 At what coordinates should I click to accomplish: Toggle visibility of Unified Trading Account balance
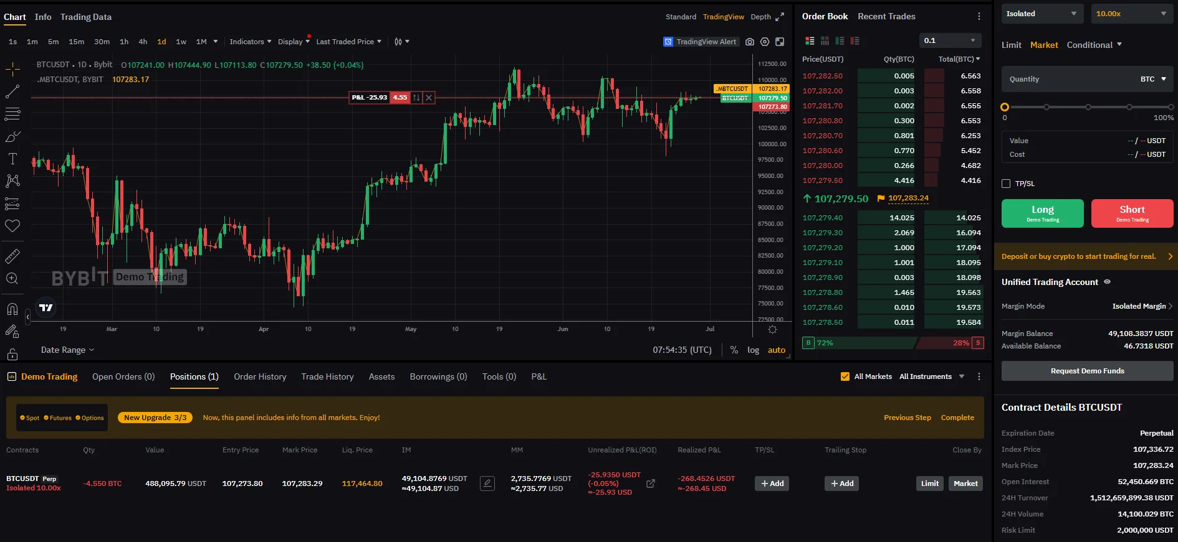coord(1107,282)
